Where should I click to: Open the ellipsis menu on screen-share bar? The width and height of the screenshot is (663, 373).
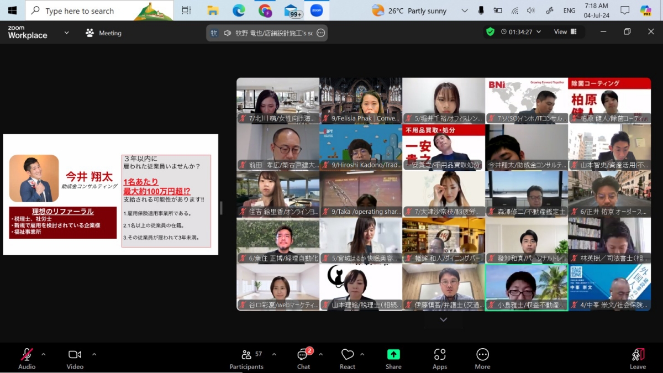(321, 33)
